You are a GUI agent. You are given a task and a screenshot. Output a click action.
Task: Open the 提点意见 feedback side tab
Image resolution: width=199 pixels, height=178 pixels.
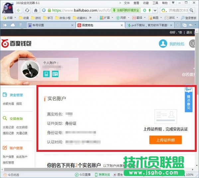pyautogui.click(x=189, y=99)
